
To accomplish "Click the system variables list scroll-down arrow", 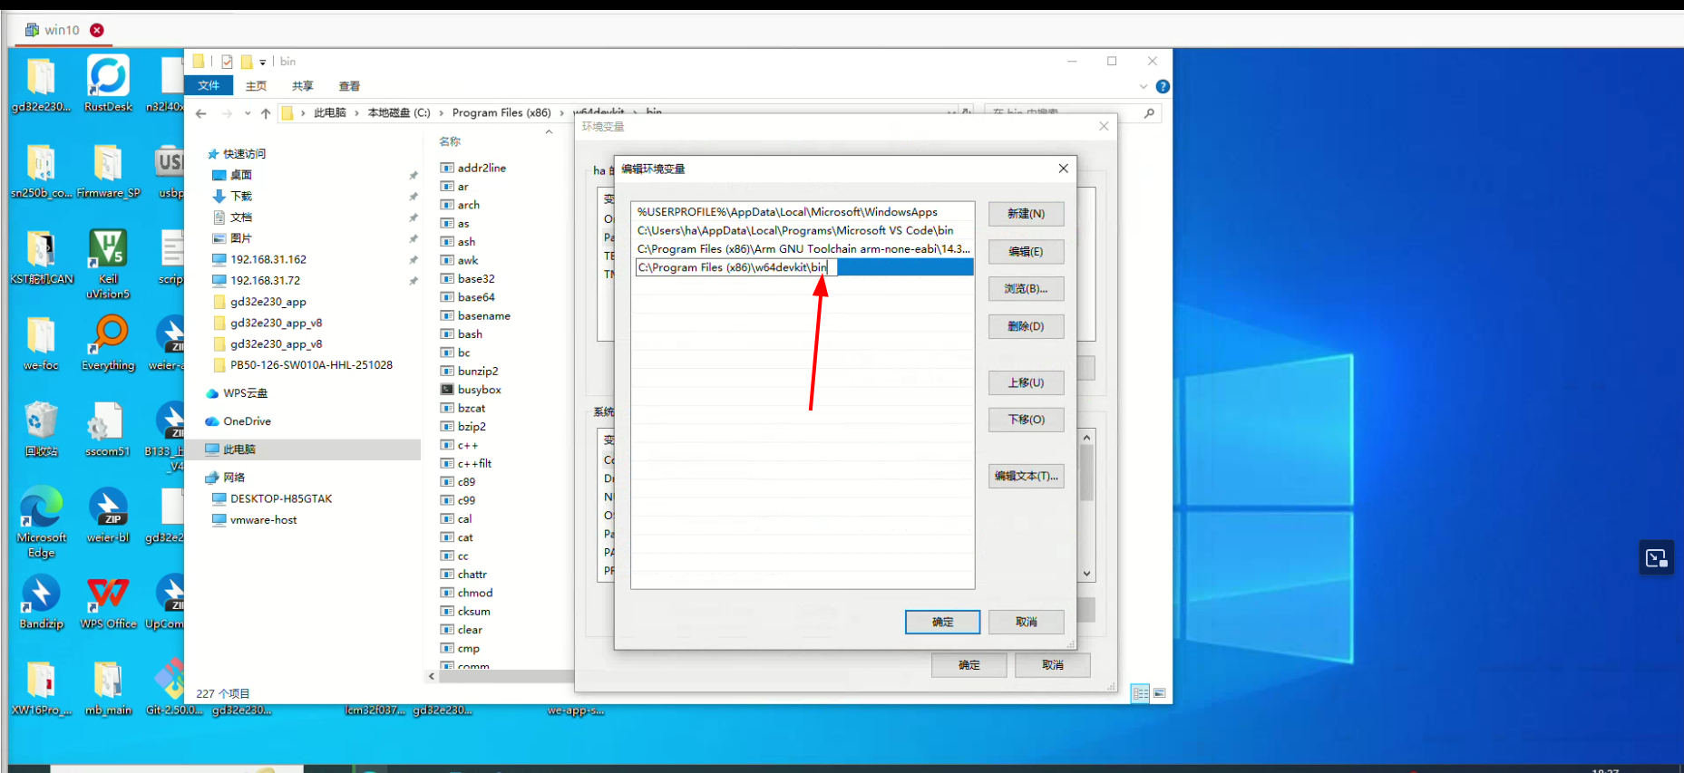I will pos(1086,574).
